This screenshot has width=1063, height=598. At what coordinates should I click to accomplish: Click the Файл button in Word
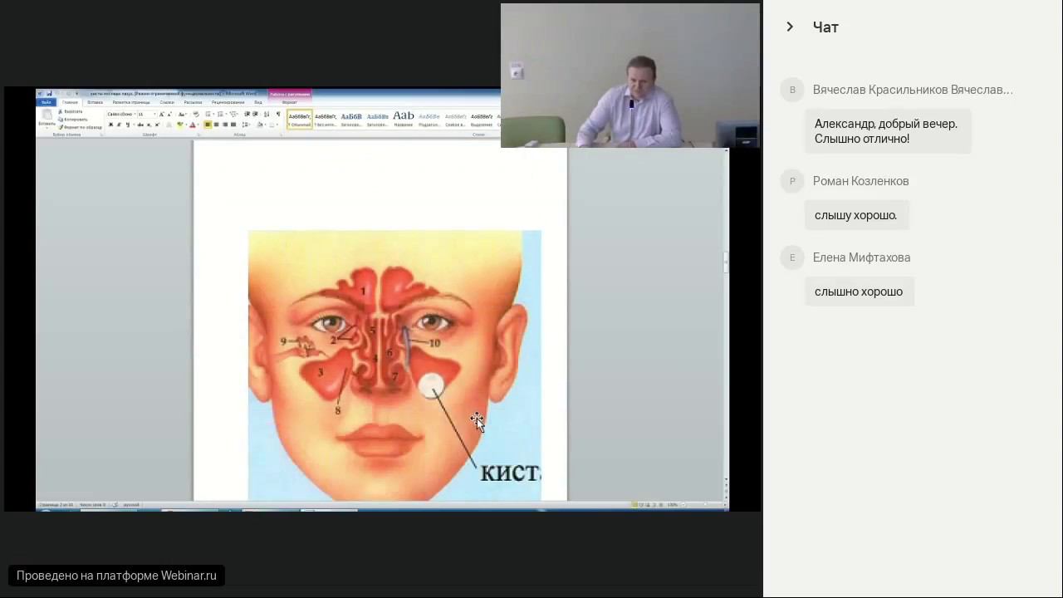coord(47,102)
